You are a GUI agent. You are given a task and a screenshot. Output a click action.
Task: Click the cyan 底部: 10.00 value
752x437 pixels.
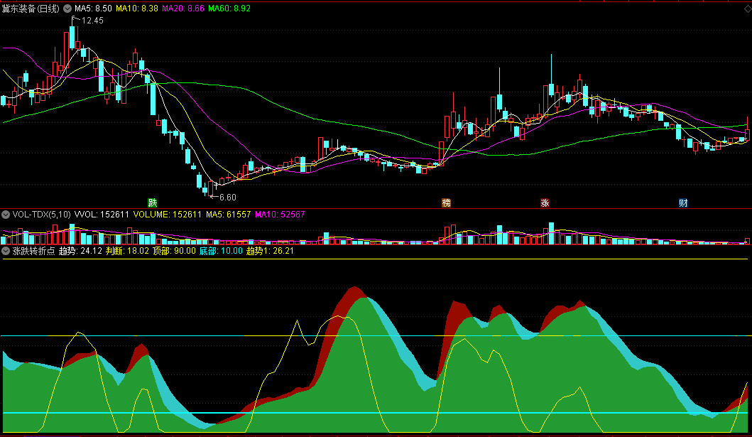coord(221,251)
